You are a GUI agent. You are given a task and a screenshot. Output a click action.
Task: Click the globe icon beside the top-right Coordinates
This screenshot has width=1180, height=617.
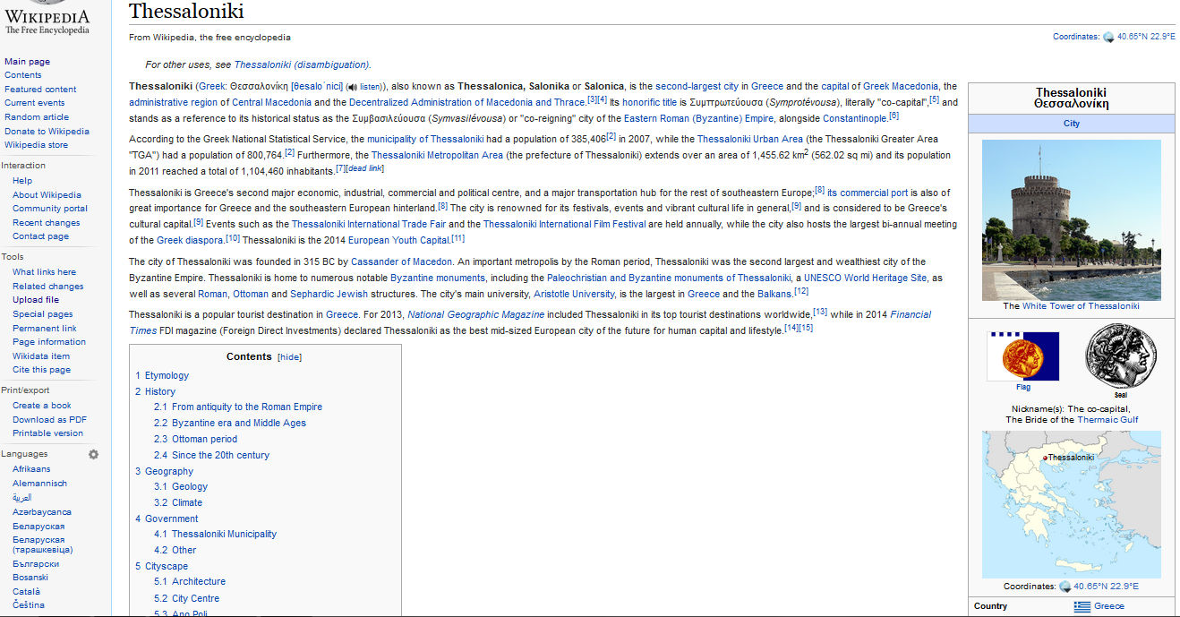tap(1108, 38)
